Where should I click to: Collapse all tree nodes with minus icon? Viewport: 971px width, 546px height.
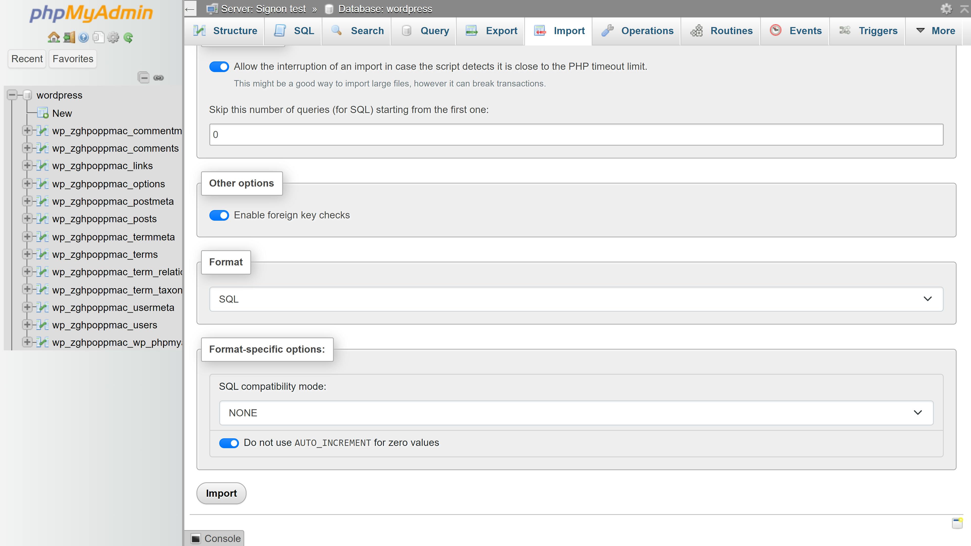pyautogui.click(x=144, y=77)
